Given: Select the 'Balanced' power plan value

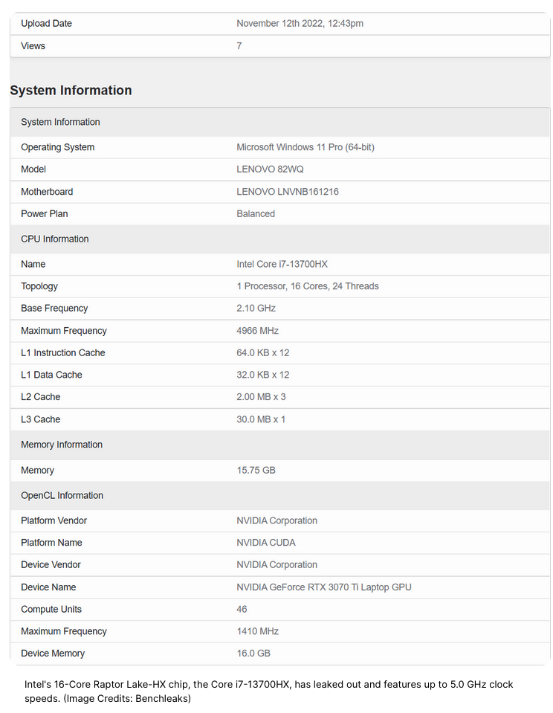Looking at the screenshot, I should 256,213.
